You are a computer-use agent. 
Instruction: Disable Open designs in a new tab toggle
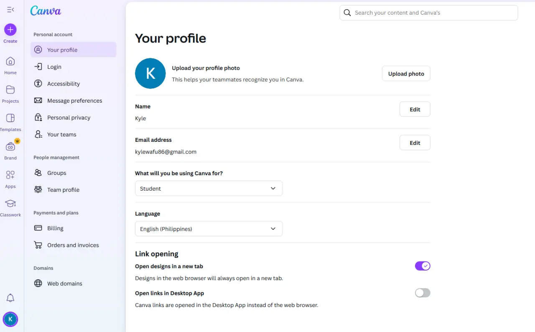[x=423, y=266]
